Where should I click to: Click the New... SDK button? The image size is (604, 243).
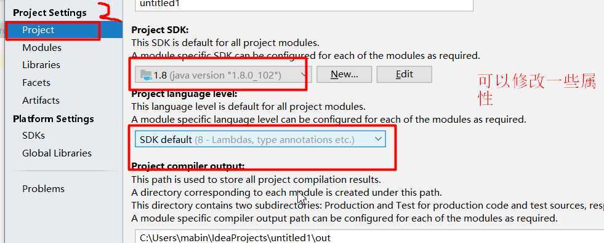pyautogui.click(x=344, y=74)
